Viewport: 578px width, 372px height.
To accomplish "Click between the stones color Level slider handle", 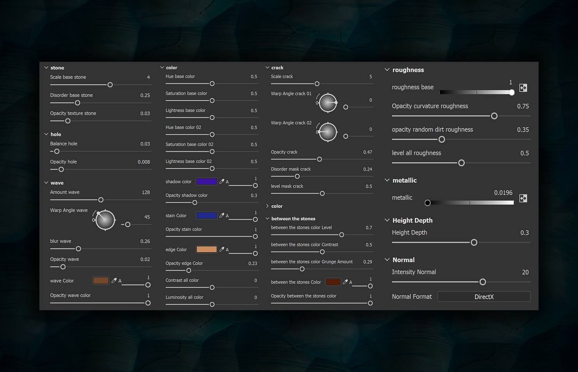I will [341, 235].
